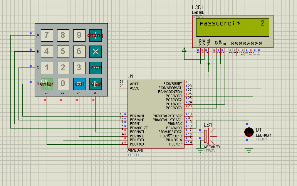The image size is (297, 186).
Task: Hit the 5 key on the keypad
Action: point(62,51)
